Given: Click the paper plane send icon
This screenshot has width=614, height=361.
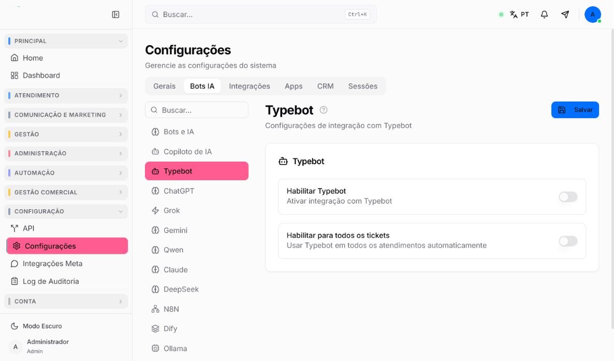Looking at the screenshot, I should pyautogui.click(x=565, y=15).
